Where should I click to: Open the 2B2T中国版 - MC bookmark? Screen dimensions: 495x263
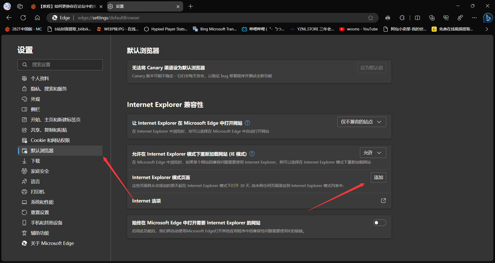pyautogui.click(x=23, y=29)
